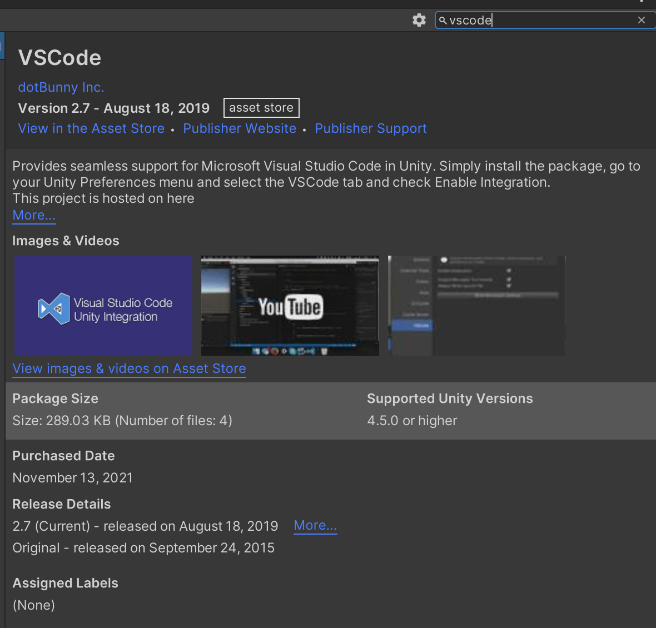
Task: Open the preferences screenshot thumbnail
Action: 476,306
